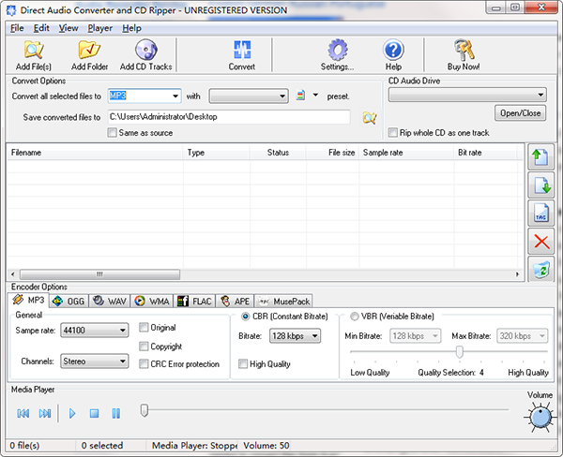The height and width of the screenshot is (457, 563).
Task: Sort list by Type column header
Action: coord(216,153)
